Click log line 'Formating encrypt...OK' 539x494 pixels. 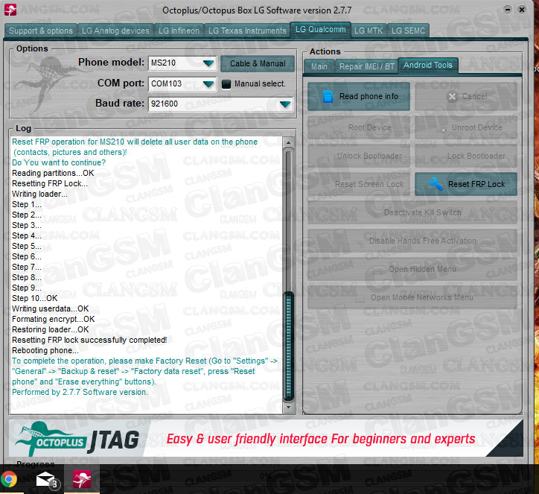[x=54, y=319]
